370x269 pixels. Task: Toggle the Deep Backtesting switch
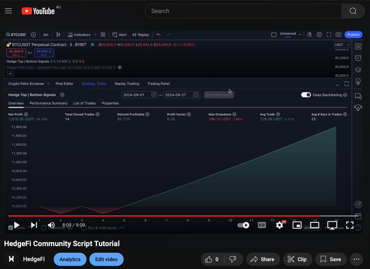coord(306,95)
